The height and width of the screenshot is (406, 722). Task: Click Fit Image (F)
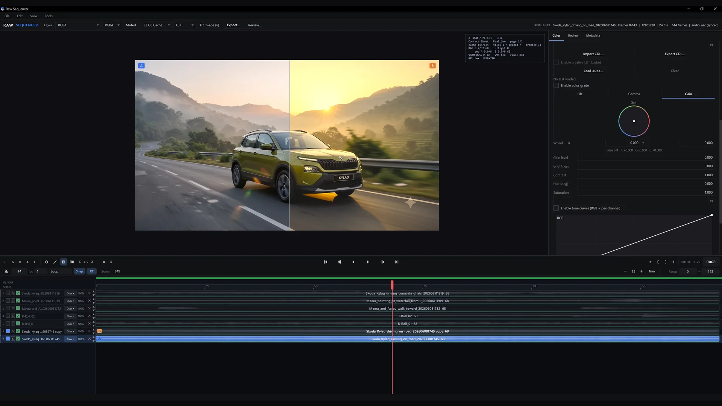coord(209,25)
